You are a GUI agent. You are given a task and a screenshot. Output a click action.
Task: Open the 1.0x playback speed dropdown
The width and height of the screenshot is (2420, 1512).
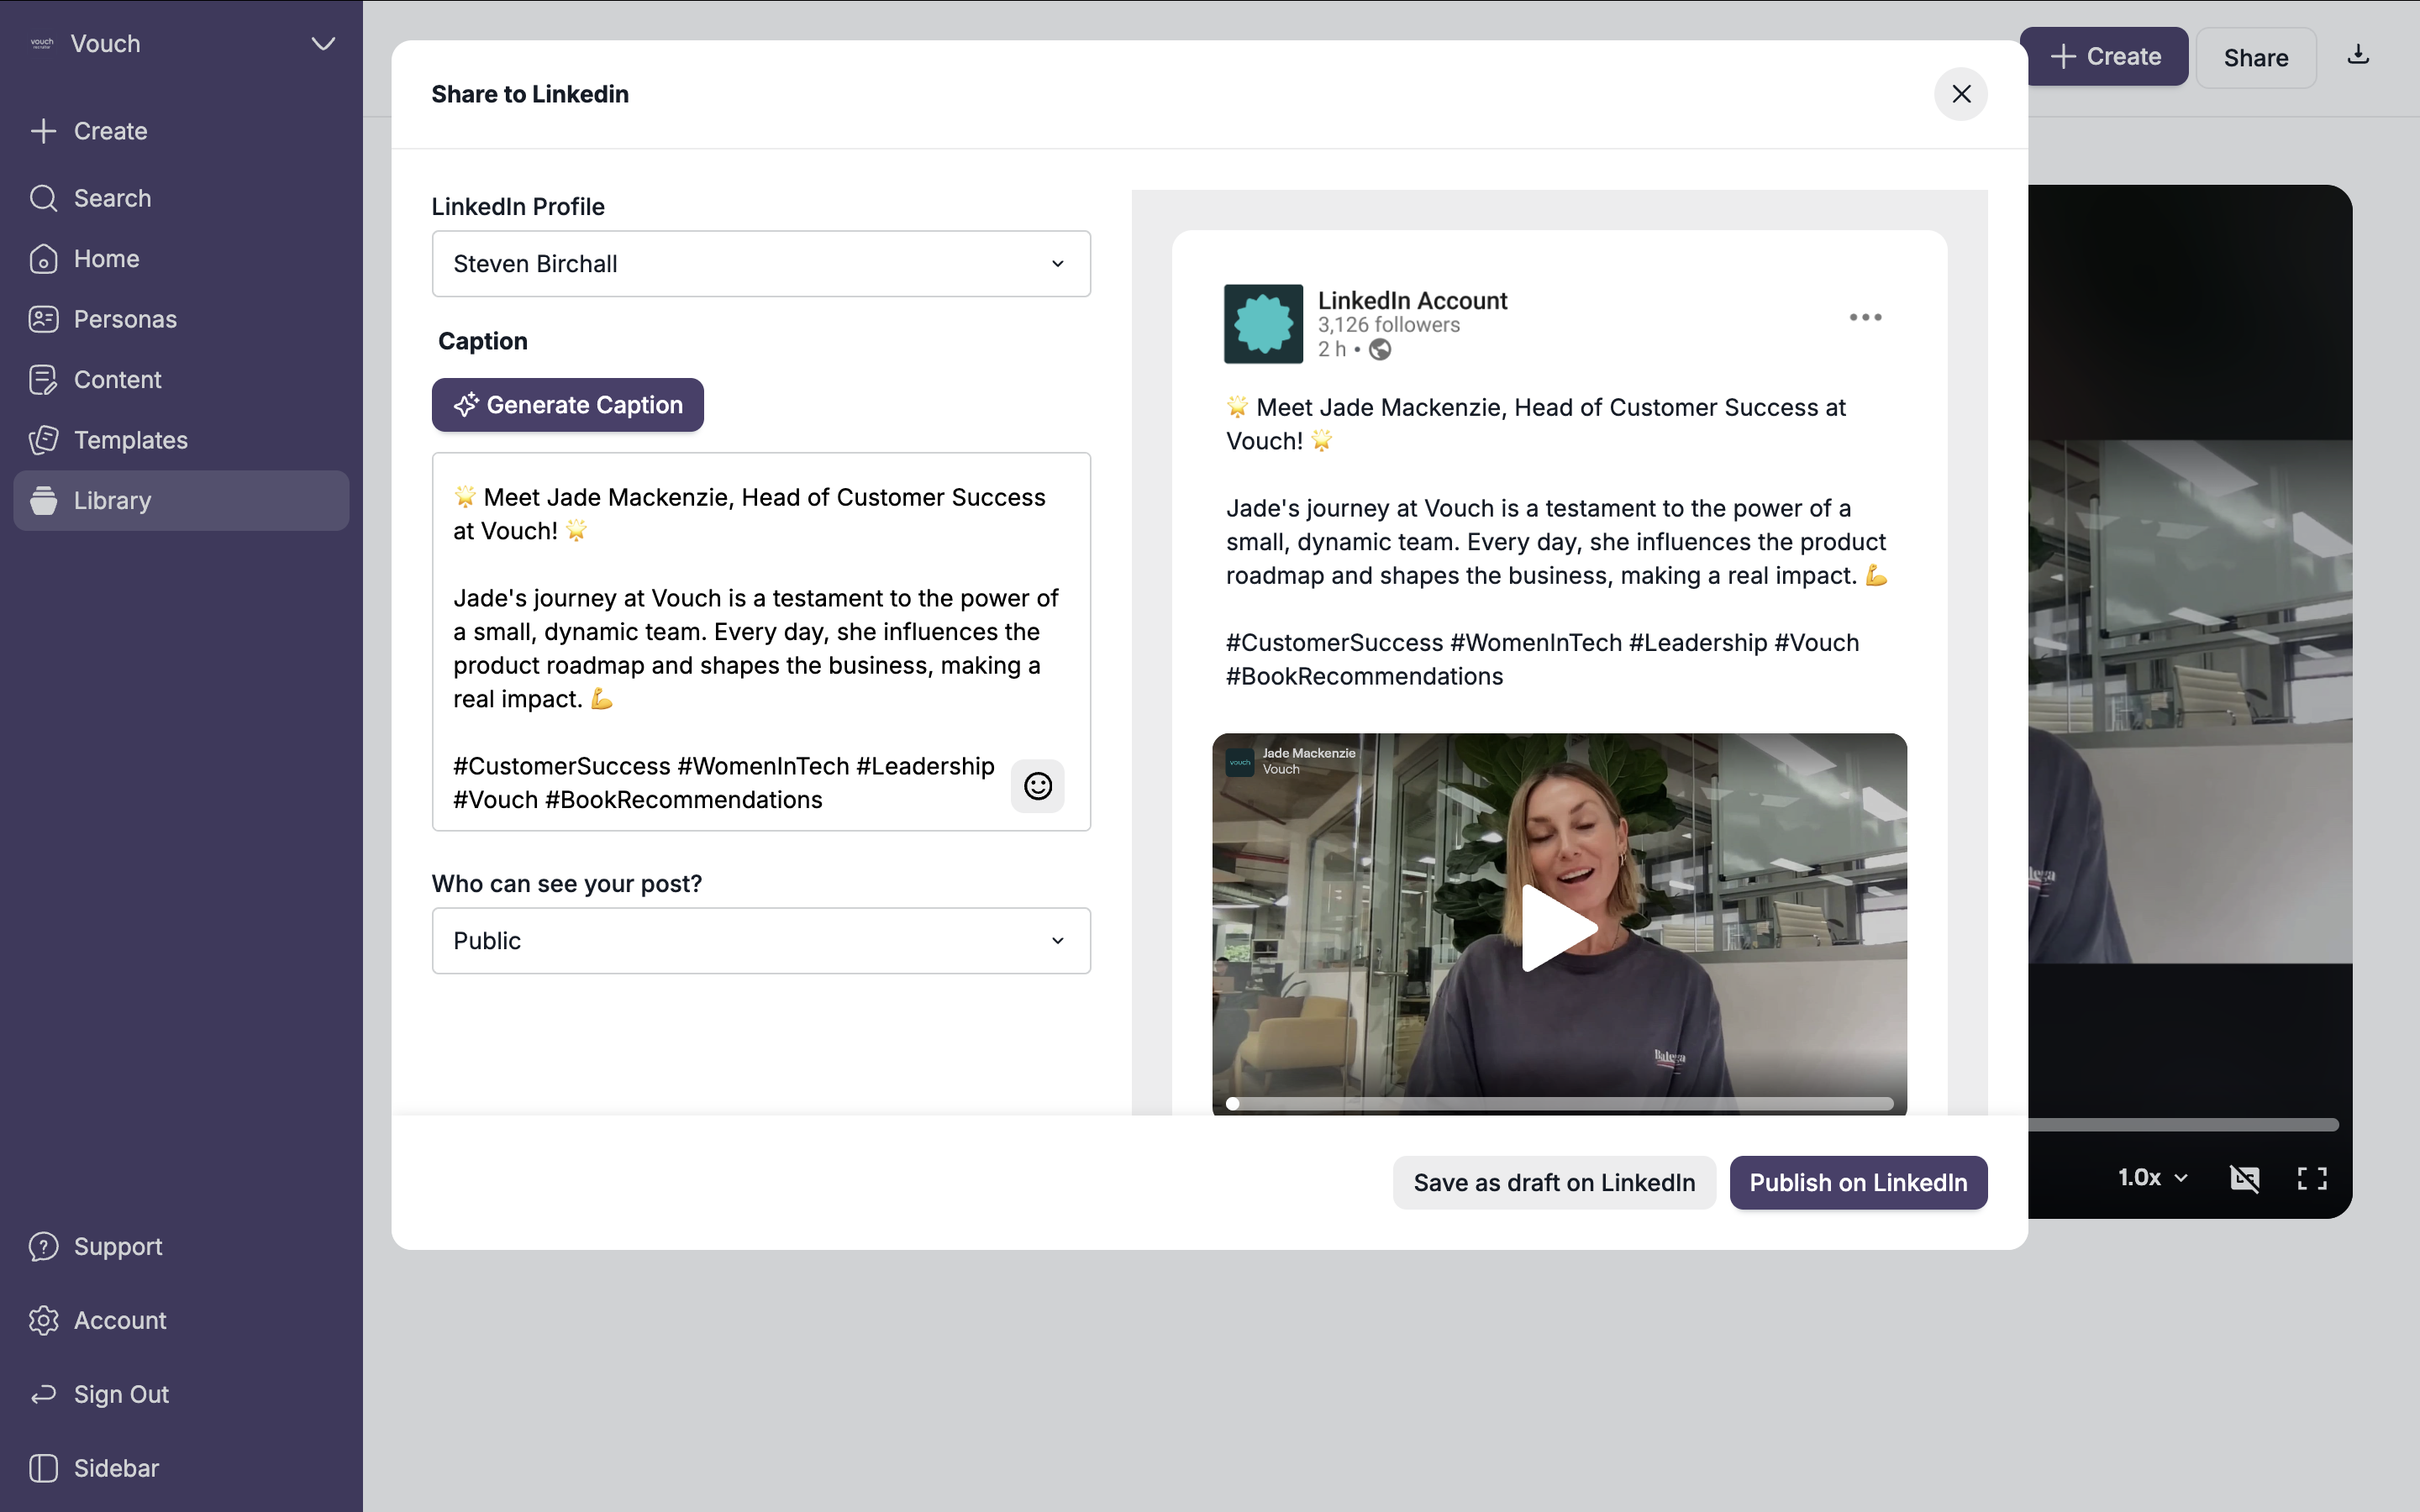click(x=2153, y=1178)
